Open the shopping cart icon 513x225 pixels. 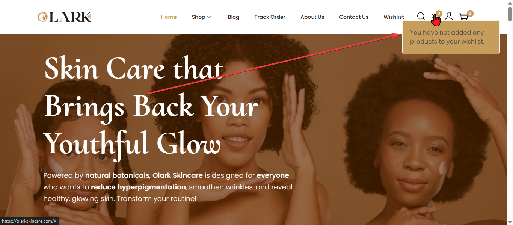463,17
